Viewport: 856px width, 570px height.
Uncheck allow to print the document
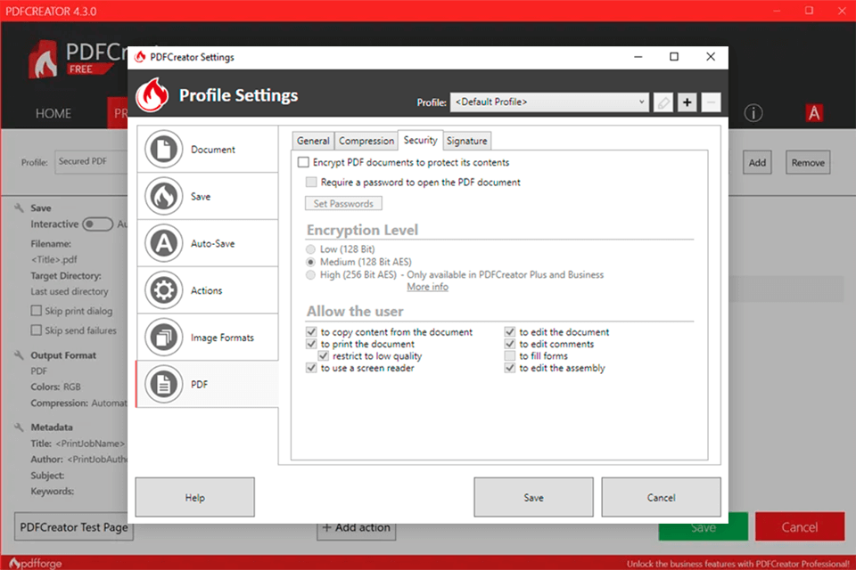311,344
